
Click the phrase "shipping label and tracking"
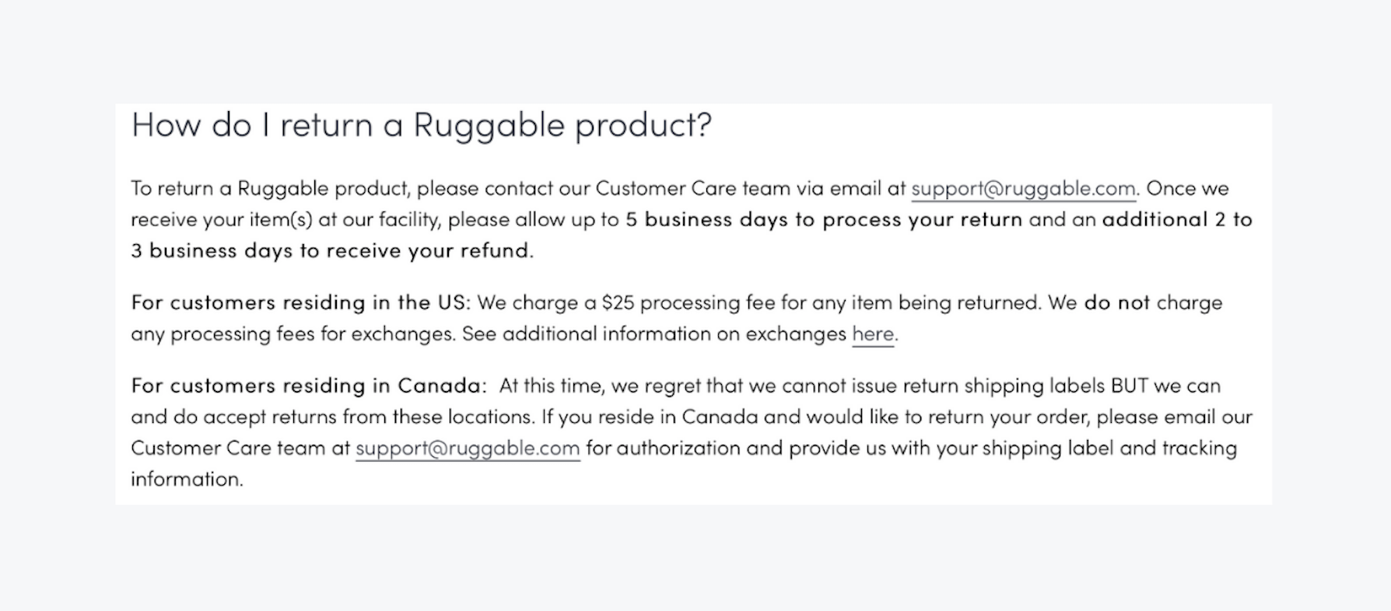pos(1109,449)
